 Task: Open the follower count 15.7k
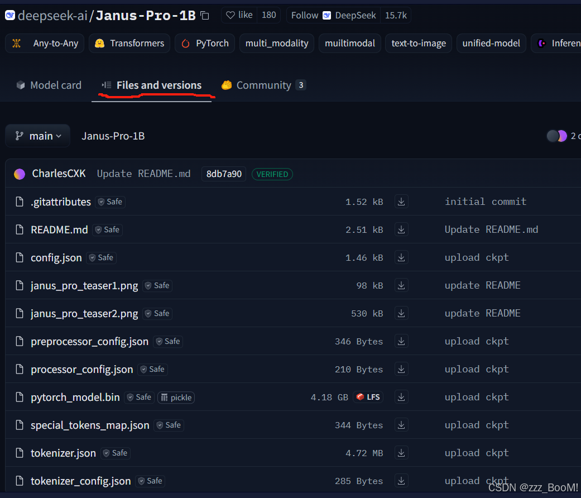[396, 15]
